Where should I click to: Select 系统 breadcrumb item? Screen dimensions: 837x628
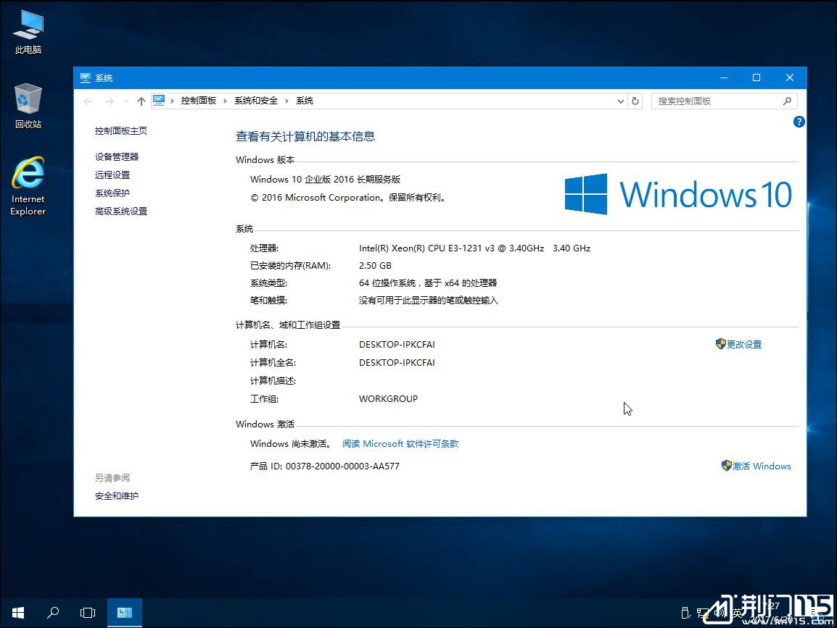(305, 101)
